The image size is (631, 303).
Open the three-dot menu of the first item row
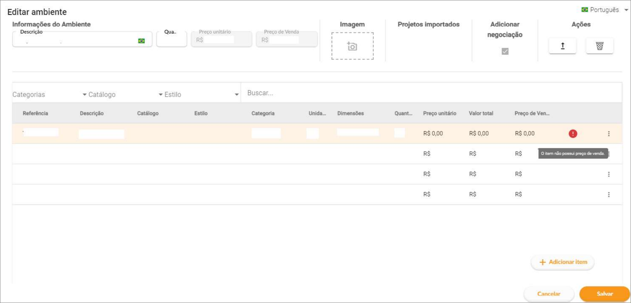click(609, 133)
